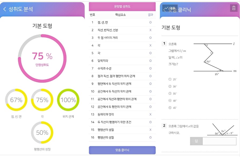
Task: Select the 문항별 성취도 header tab
Action: pos(122,6)
